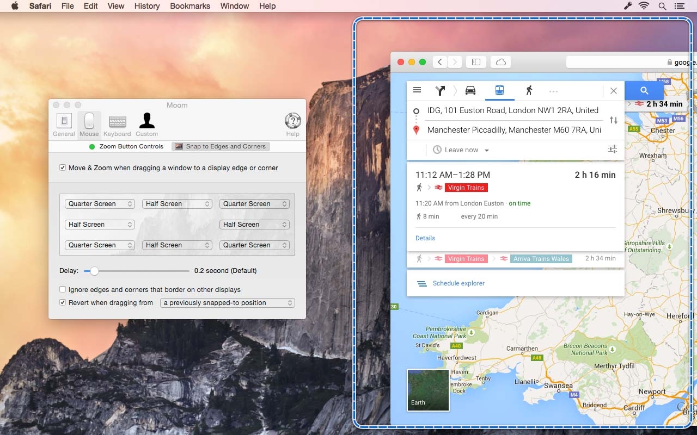Open top-right corner Quarter Screen dropdown
The width and height of the screenshot is (697, 435).
[x=254, y=204]
